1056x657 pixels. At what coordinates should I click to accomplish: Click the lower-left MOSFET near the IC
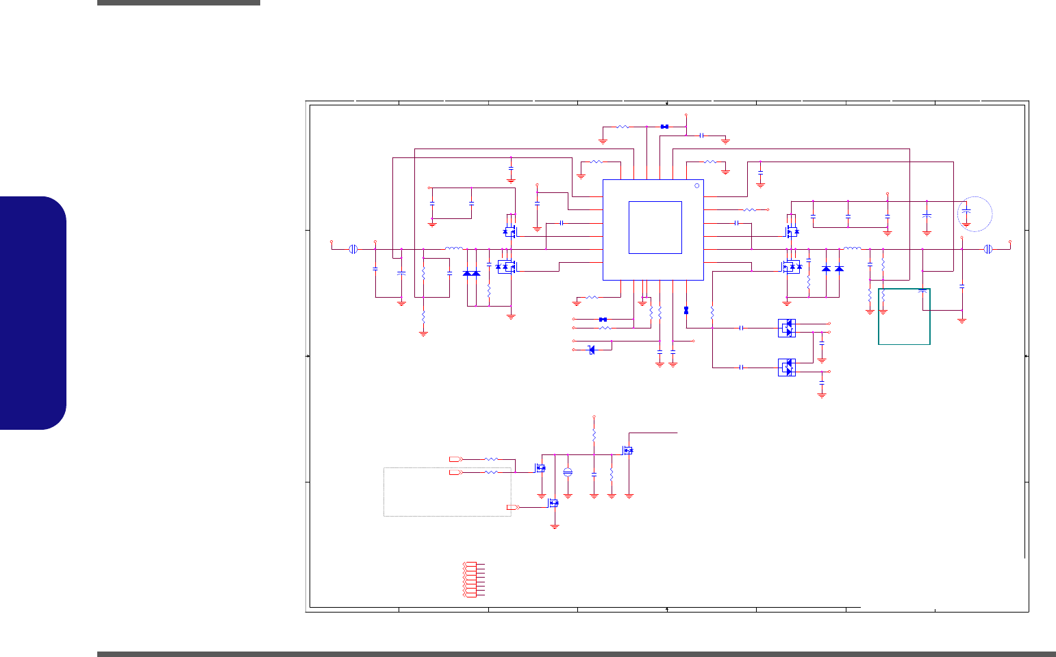505,266
